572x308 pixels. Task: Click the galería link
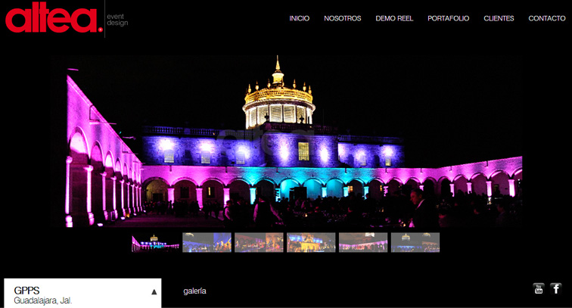point(194,291)
